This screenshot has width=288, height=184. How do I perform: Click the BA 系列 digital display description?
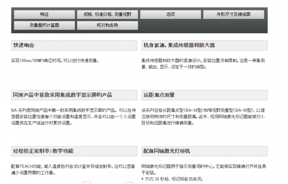pos(73,117)
